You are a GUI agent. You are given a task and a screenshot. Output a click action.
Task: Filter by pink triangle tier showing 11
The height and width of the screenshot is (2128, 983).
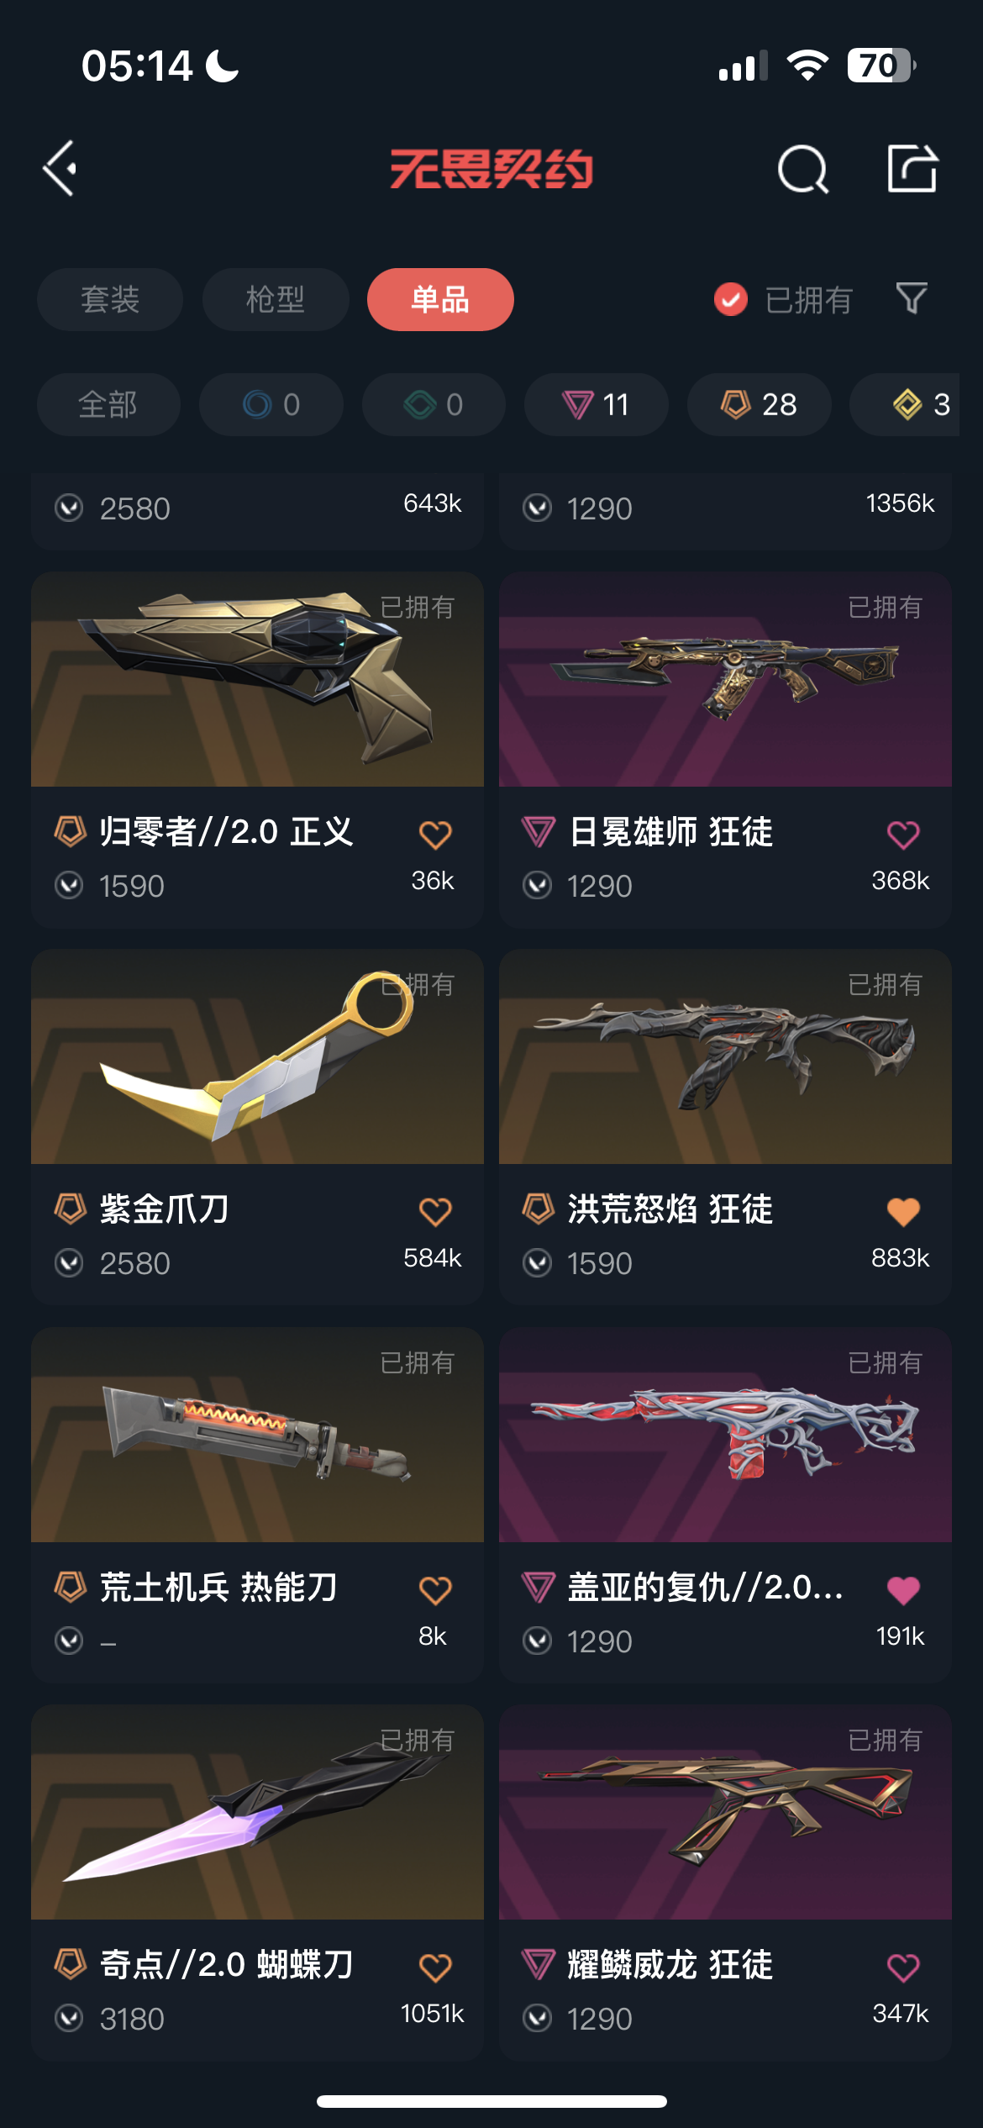[x=597, y=404]
